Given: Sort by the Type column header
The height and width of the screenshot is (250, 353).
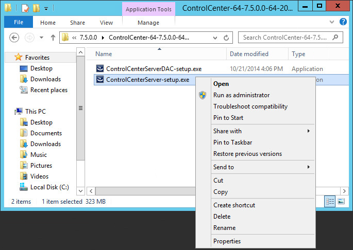Looking at the screenshot, I should pyautogui.click(x=298, y=54).
